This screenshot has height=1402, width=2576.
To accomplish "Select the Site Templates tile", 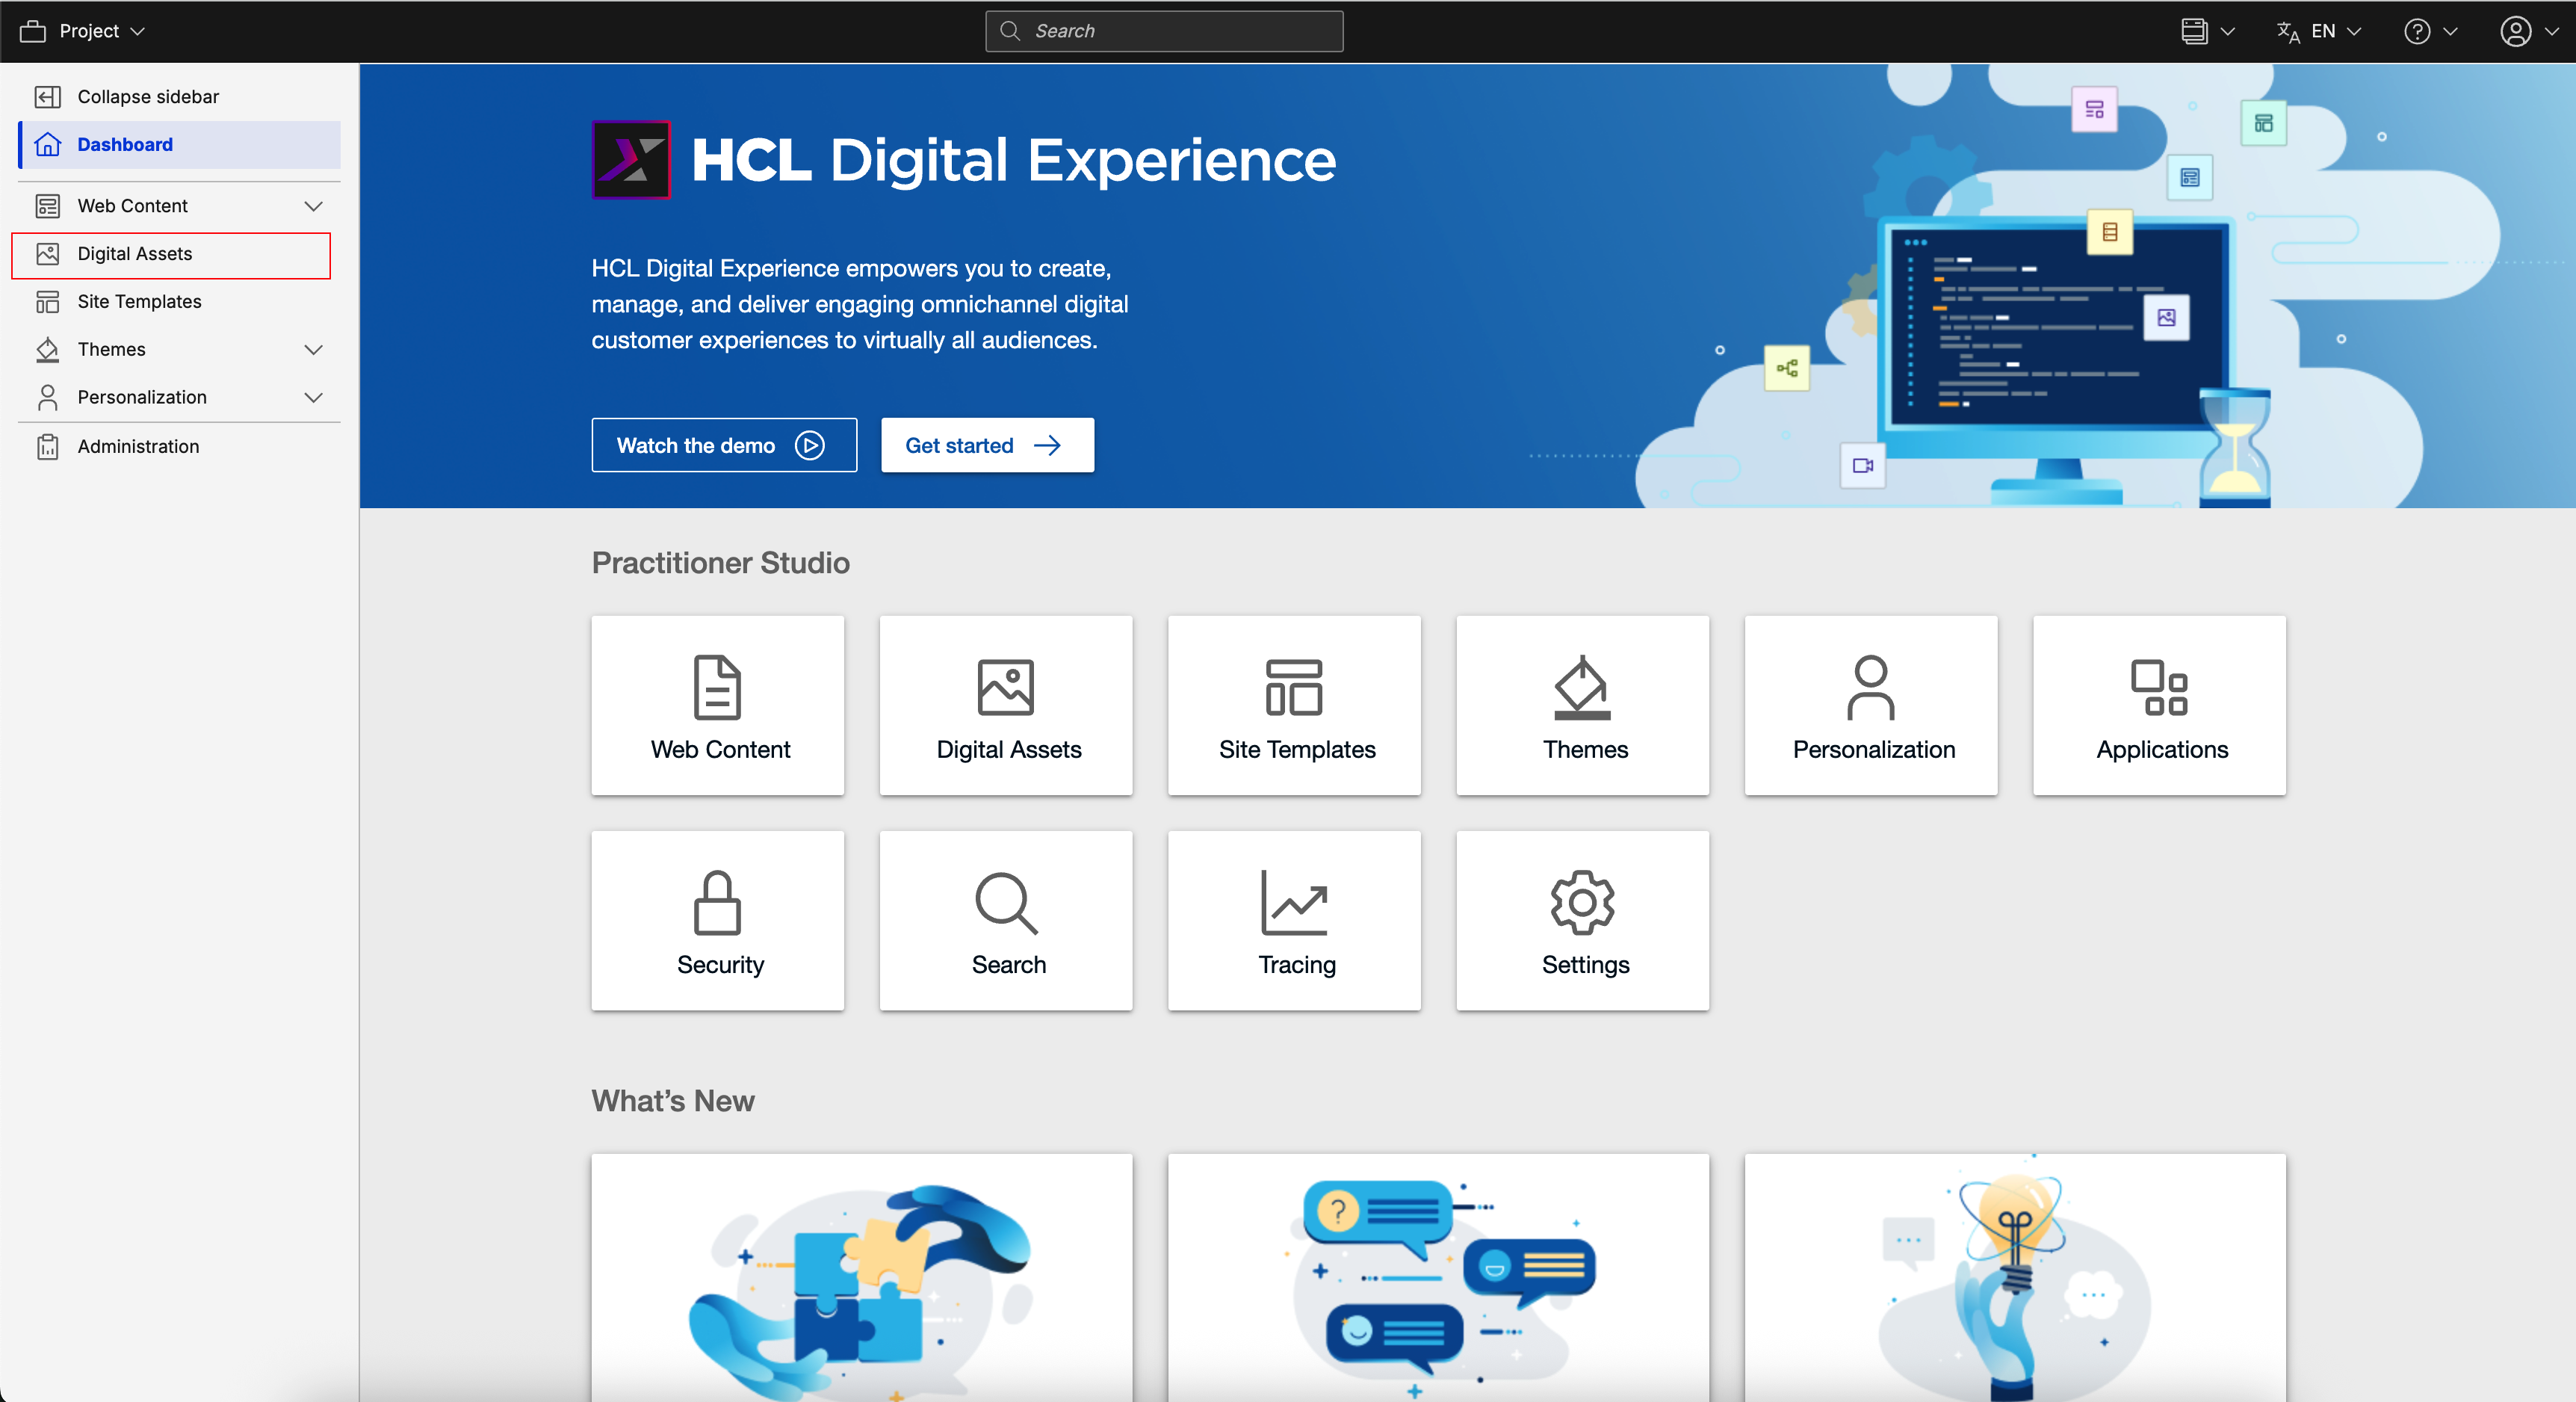I will pyautogui.click(x=1294, y=705).
